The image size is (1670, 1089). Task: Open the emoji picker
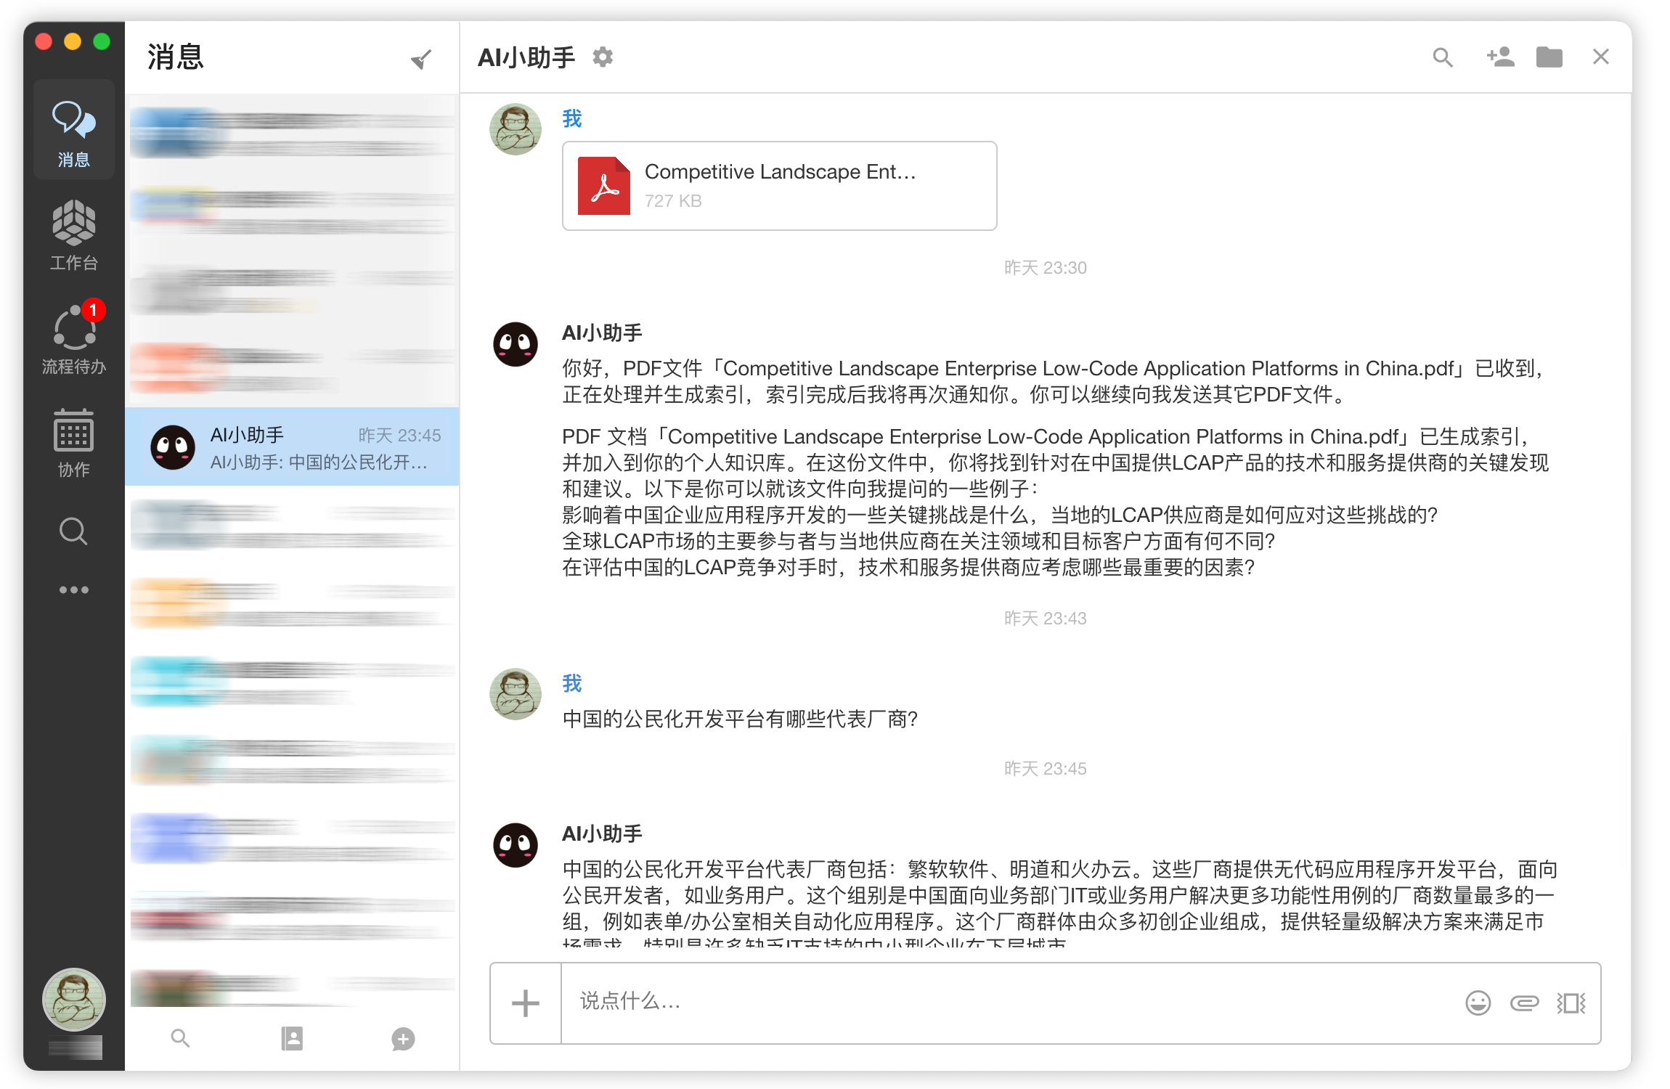1478,1003
